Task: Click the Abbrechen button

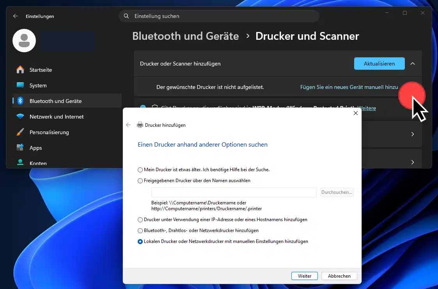Action: point(339,276)
